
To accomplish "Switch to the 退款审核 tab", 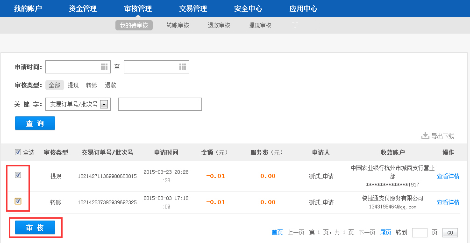I will pyautogui.click(x=219, y=25).
